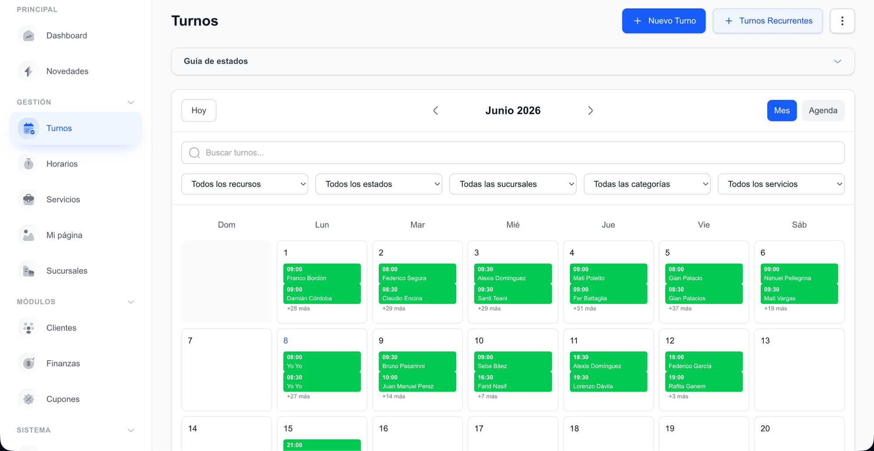
Task: Open the Servicios briefcase icon
Action: 28,200
